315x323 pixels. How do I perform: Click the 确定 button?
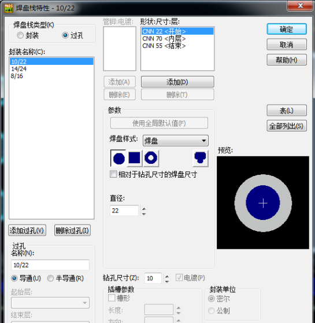point(287,29)
